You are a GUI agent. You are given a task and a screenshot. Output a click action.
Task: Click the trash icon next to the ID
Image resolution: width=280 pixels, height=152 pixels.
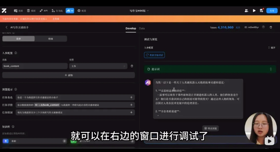[x=271, y=27]
